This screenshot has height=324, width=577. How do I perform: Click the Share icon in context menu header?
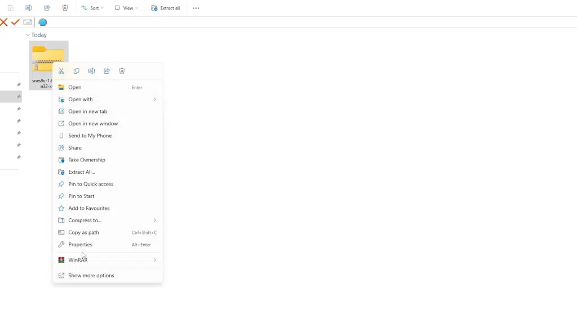(106, 71)
